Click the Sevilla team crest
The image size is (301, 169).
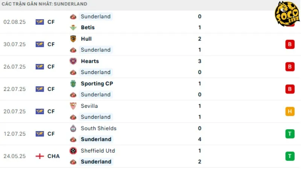point(73,106)
